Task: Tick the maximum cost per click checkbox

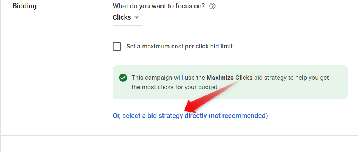Action: click(117, 47)
